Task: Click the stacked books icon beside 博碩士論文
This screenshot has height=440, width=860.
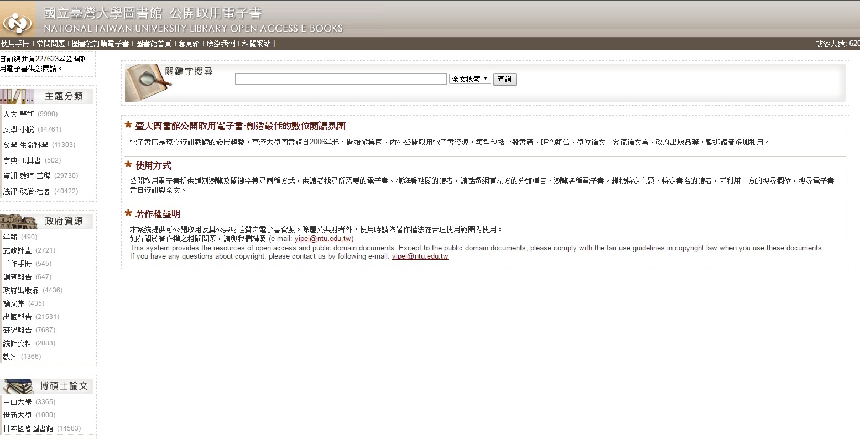Action: [19, 386]
